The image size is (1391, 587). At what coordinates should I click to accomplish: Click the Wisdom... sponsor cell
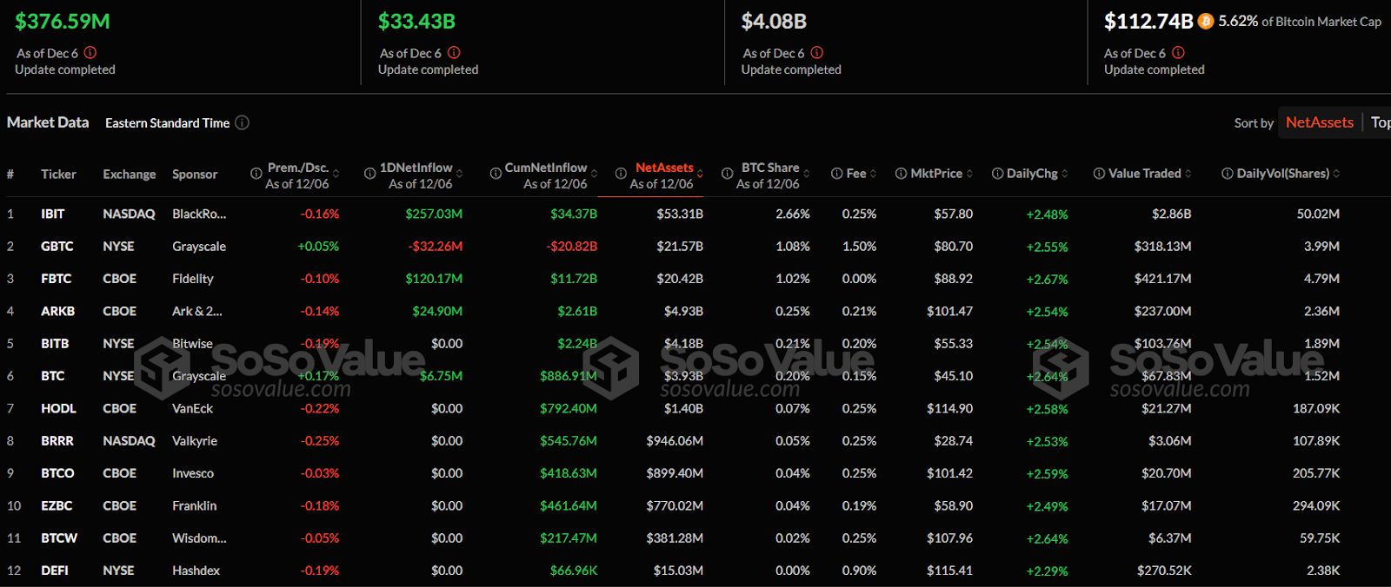[x=199, y=538]
